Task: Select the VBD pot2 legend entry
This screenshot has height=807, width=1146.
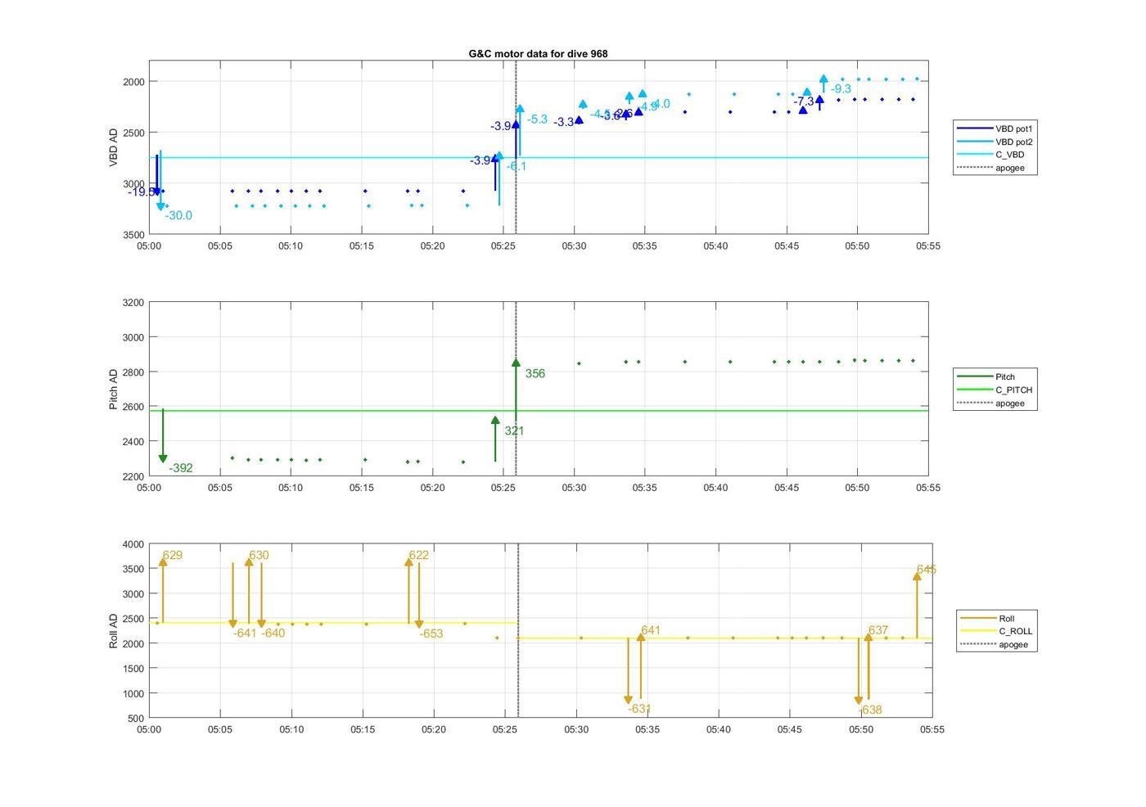Action: tap(1015, 142)
